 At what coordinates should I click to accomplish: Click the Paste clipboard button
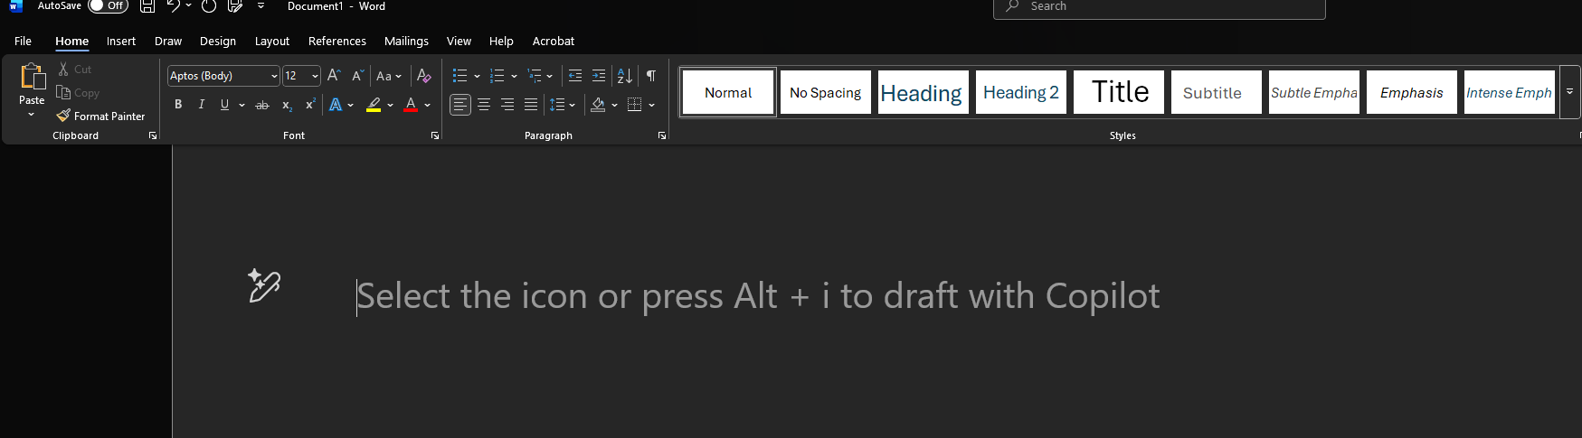[32, 82]
